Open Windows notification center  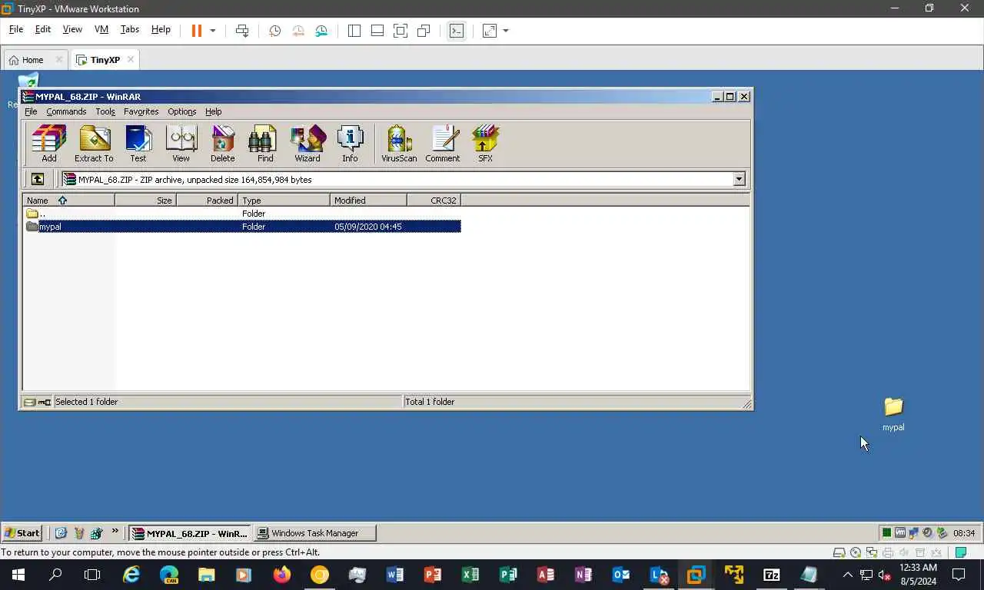(959, 575)
